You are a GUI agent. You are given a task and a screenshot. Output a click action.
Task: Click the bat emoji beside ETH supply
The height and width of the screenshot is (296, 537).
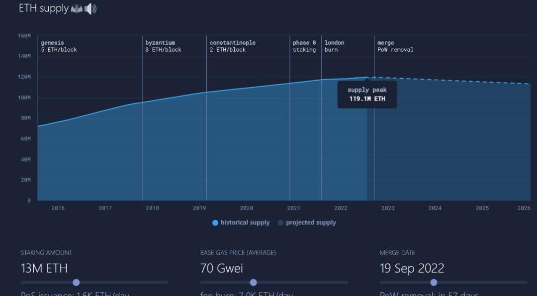[76, 8]
